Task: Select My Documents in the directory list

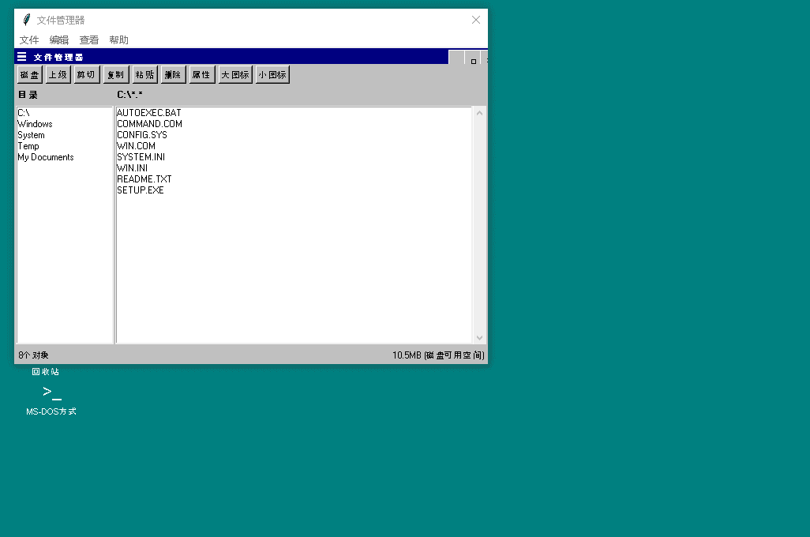Action: point(46,157)
